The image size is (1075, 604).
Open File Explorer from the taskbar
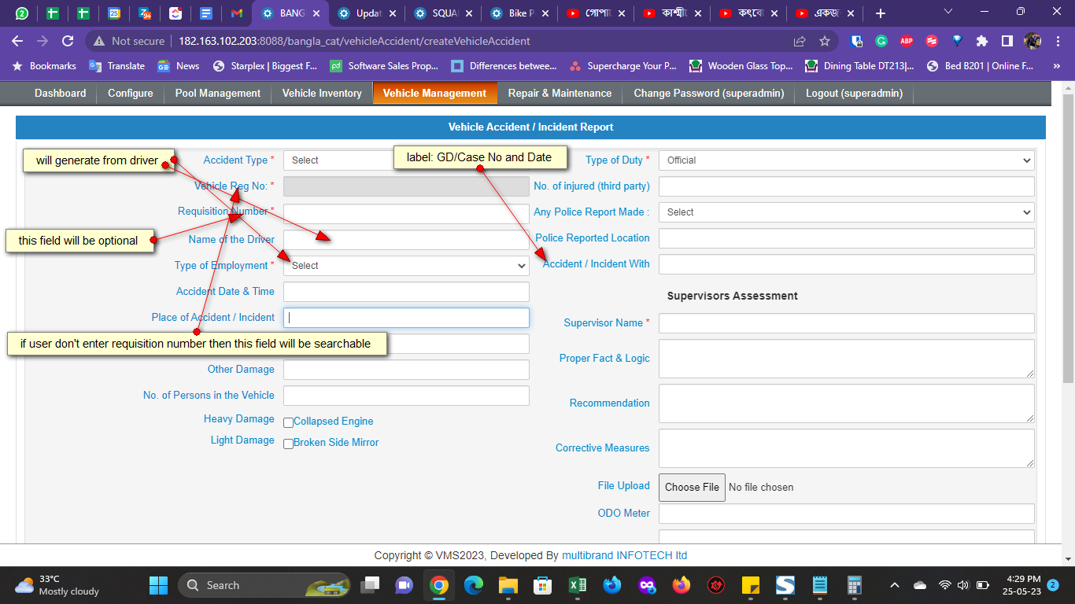pyautogui.click(x=508, y=585)
